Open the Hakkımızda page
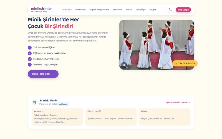 [x=81, y=10]
